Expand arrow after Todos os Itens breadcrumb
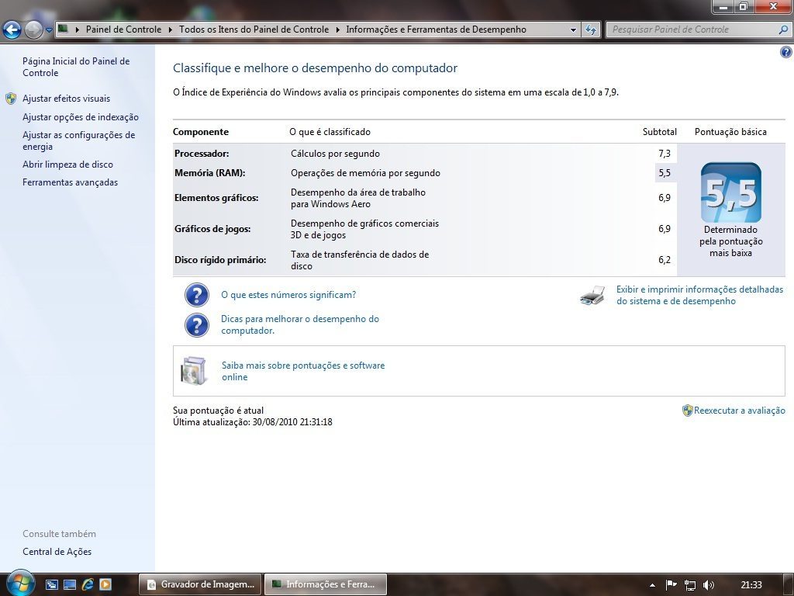 click(x=338, y=29)
